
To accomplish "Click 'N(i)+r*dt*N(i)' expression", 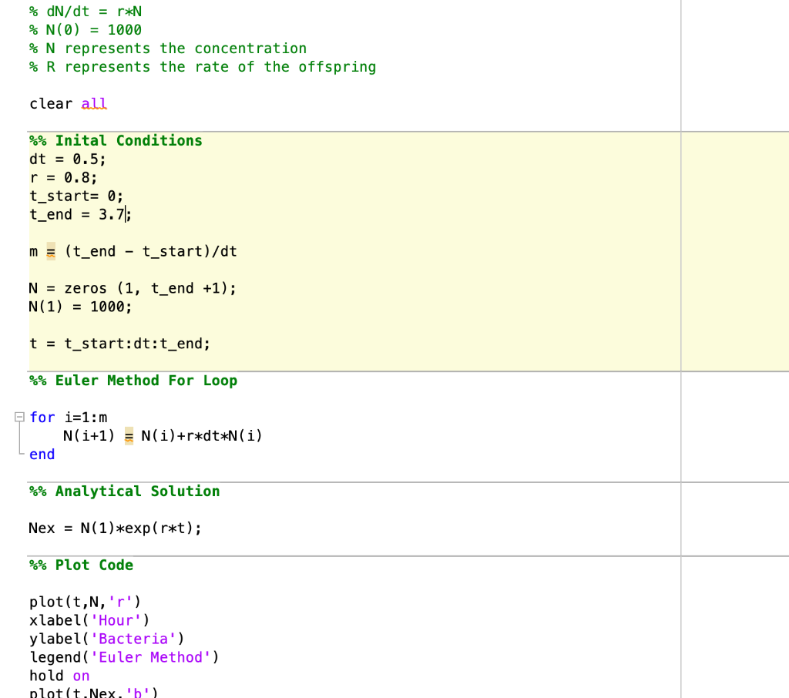I will tap(201, 436).
